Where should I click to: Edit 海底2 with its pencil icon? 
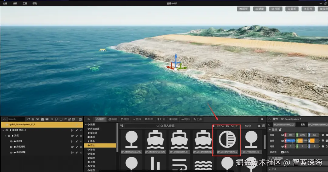77,141
